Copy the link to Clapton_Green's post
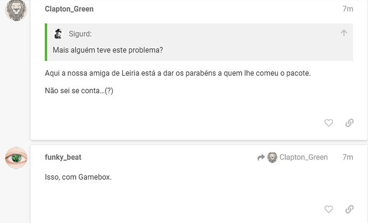Screen dimensions: 368x223 pos(349,123)
